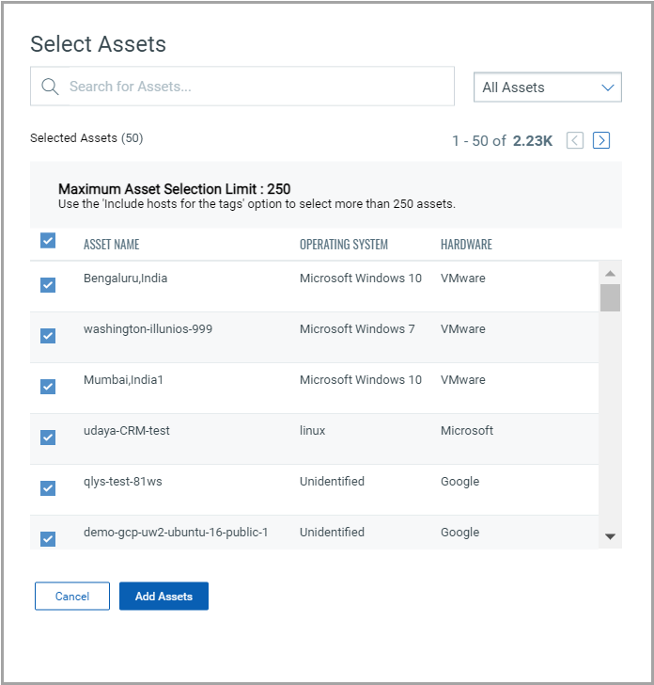Click washington-illunios-999 asset name

click(x=148, y=329)
